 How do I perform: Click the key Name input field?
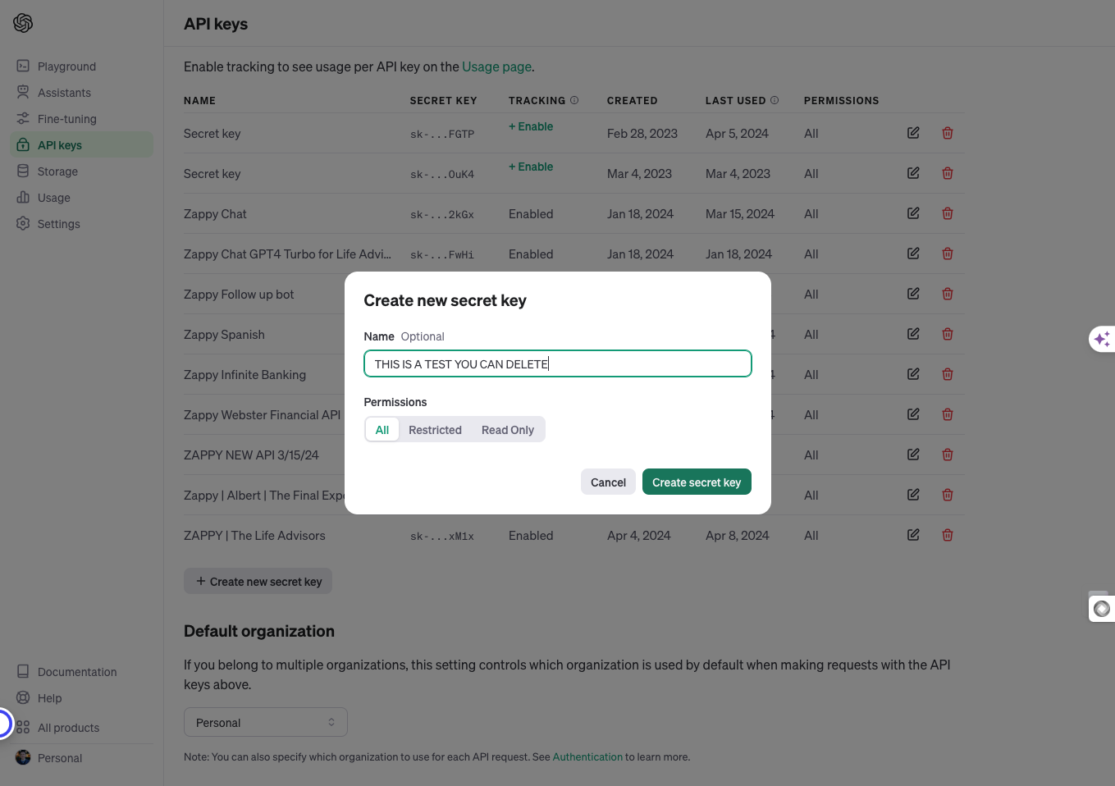[x=558, y=363]
